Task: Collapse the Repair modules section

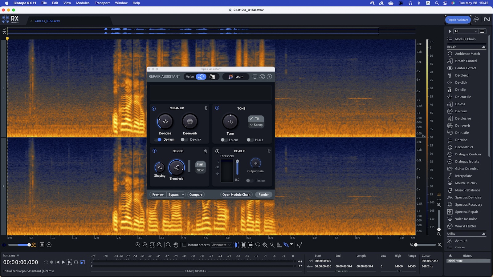Action: pos(484,47)
